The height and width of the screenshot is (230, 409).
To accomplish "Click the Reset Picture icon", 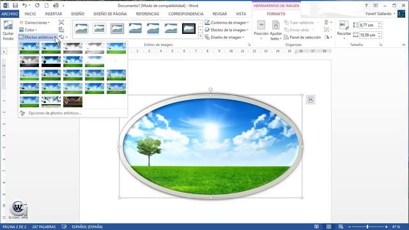I will (x=61, y=37).
